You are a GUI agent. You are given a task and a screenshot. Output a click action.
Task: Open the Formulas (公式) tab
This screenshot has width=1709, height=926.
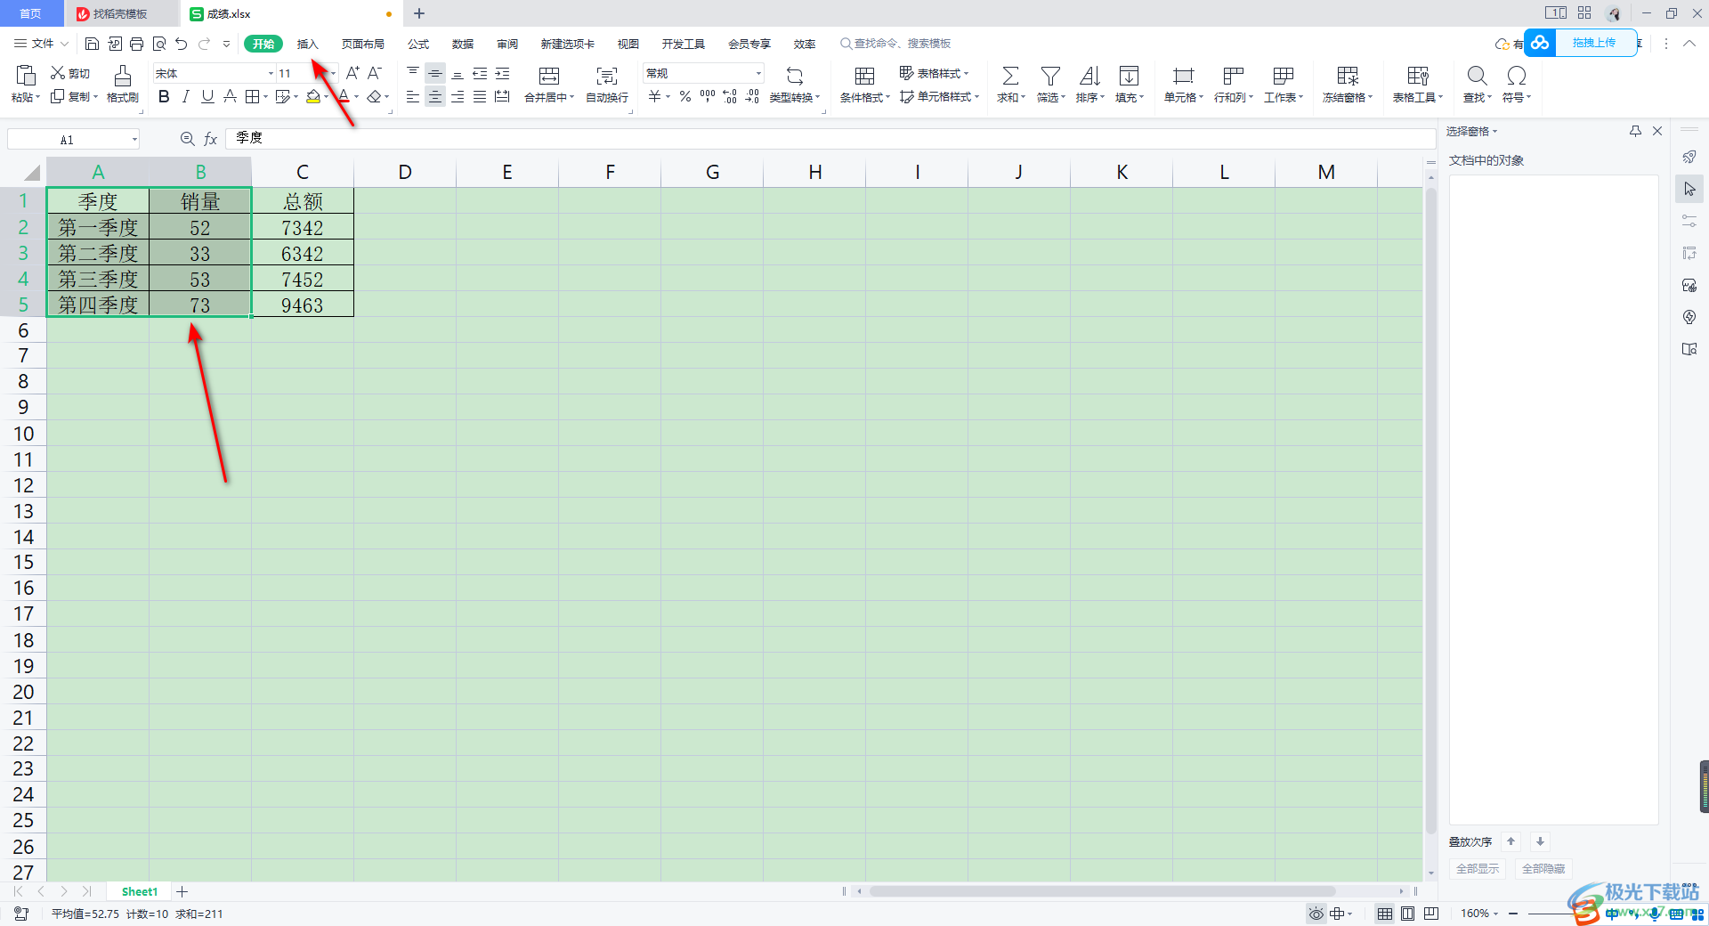[418, 44]
